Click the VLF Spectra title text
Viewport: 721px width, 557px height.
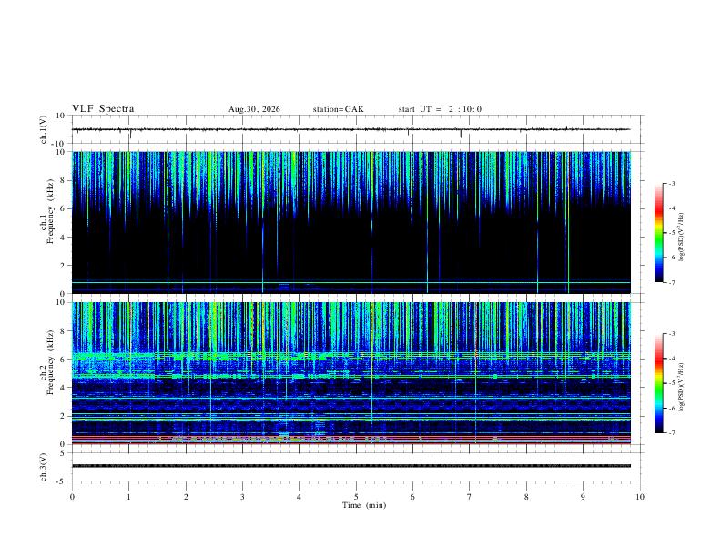(103, 109)
